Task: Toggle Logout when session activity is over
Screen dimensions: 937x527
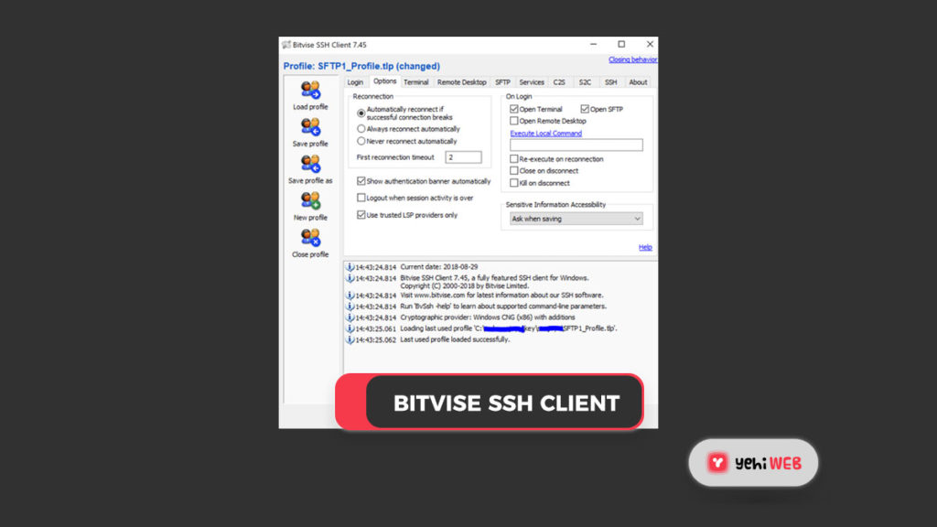Action: tap(361, 198)
